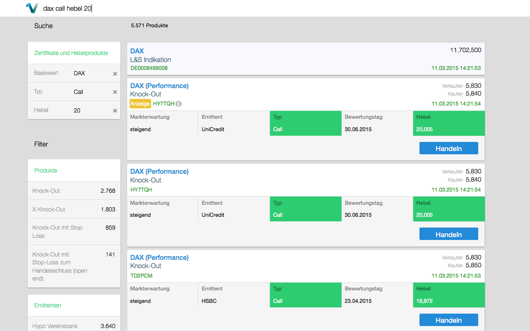530x331 pixels.
Task: Click the 5.571 Produkte count
Action: click(x=149, y=26)
